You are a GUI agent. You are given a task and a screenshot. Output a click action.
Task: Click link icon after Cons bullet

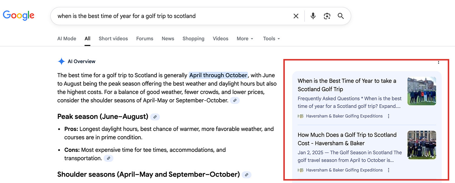[x=109, y=158]
